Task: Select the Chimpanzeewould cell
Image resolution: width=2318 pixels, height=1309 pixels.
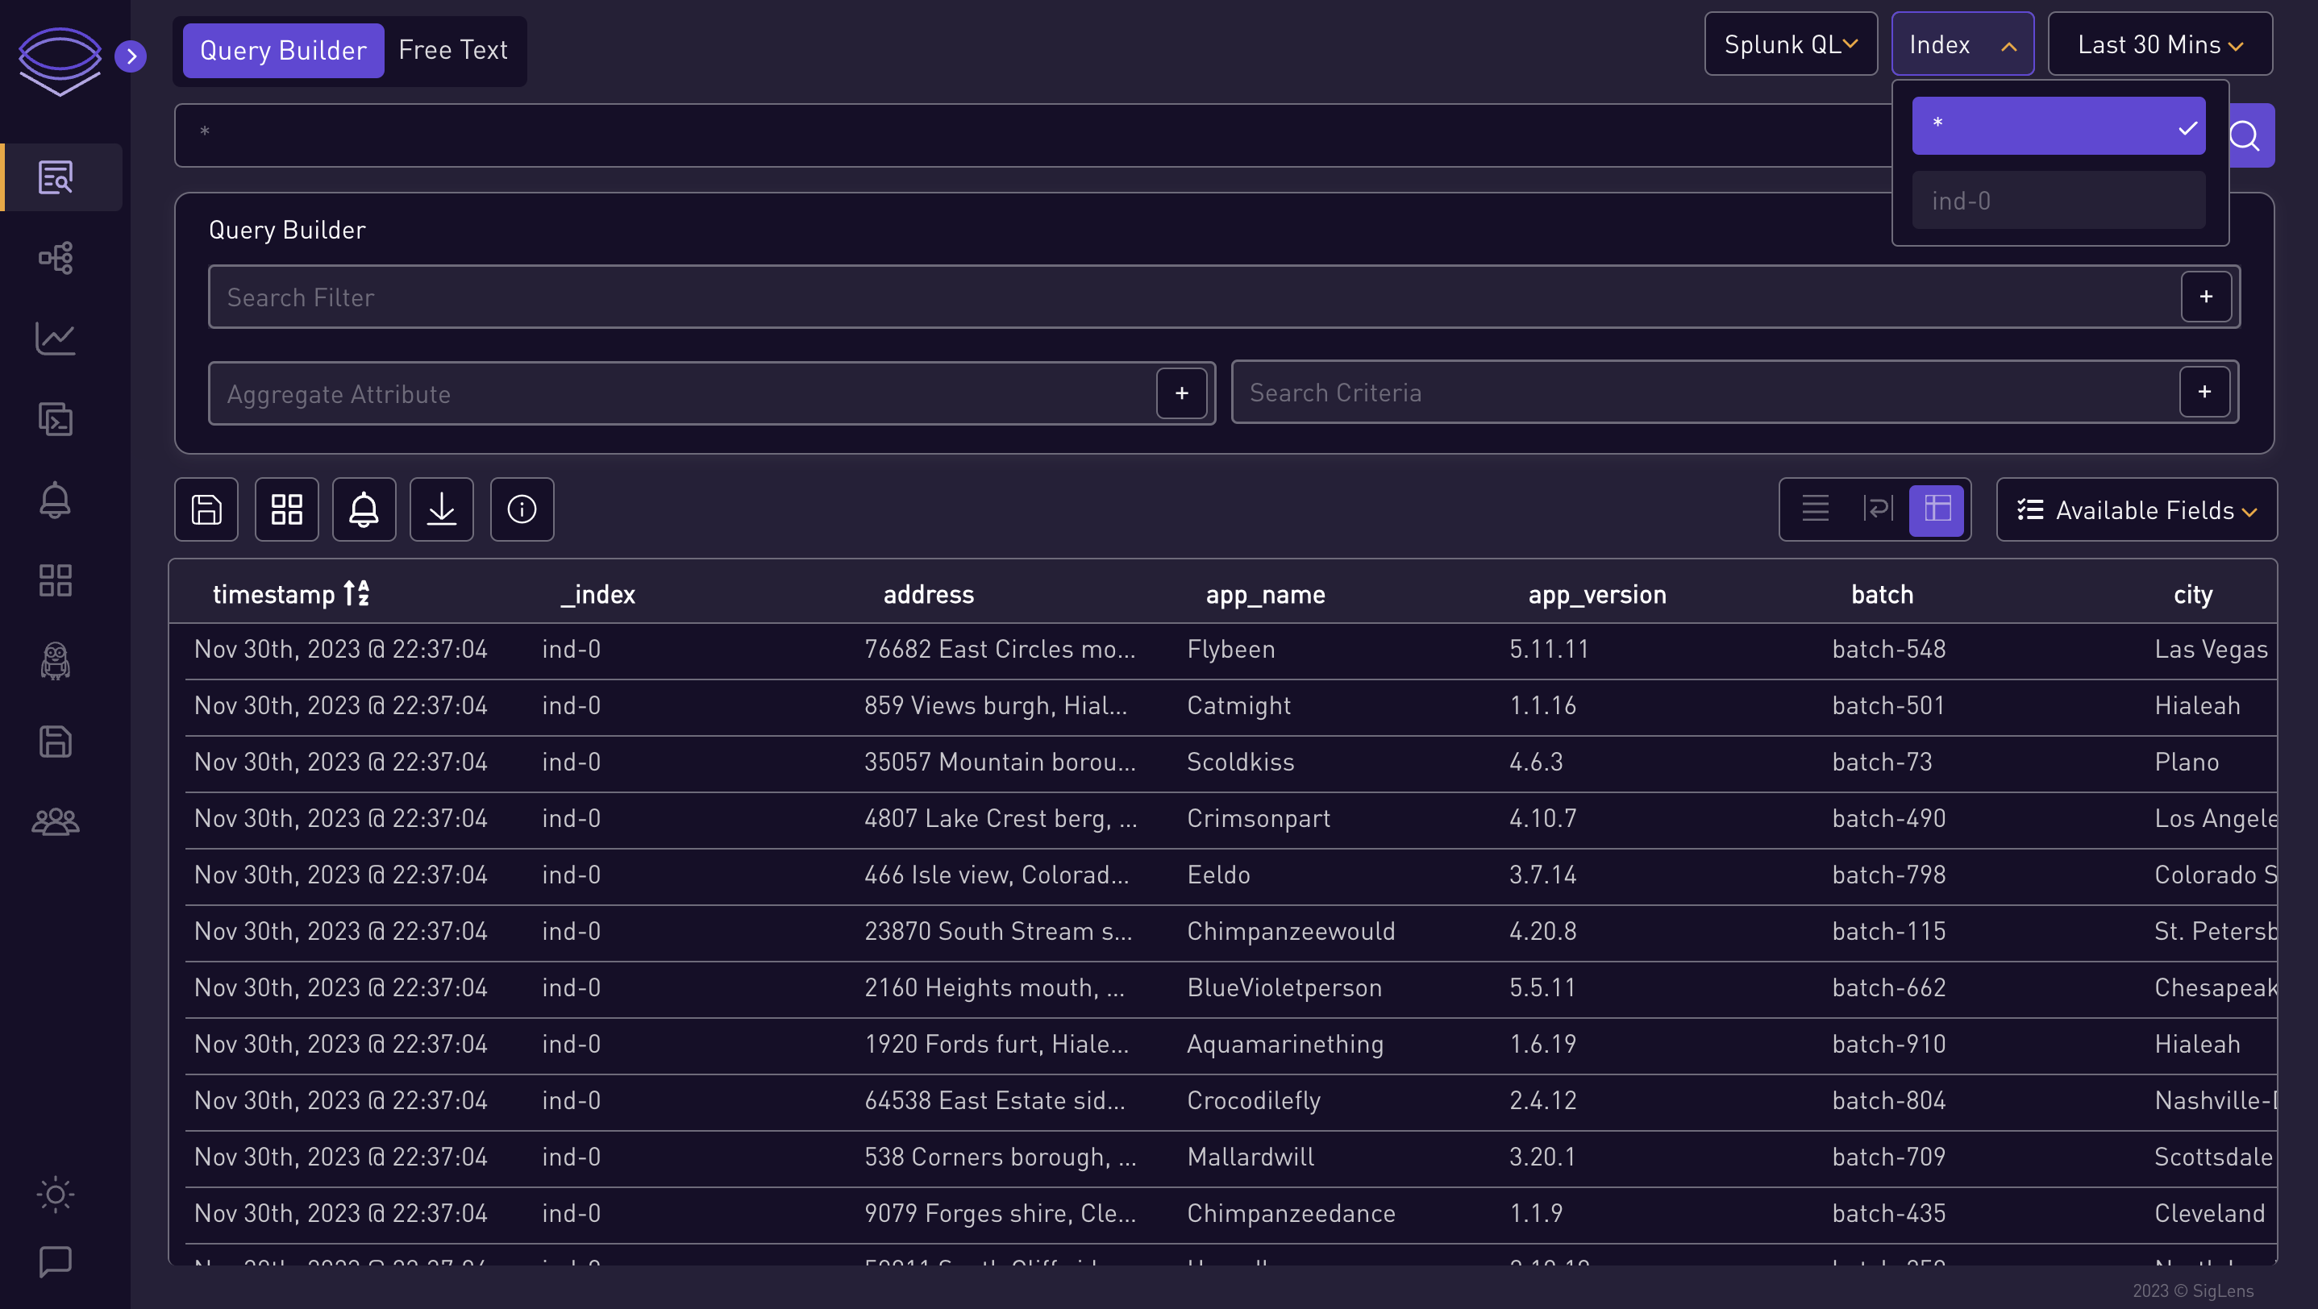Action: 1290,931
